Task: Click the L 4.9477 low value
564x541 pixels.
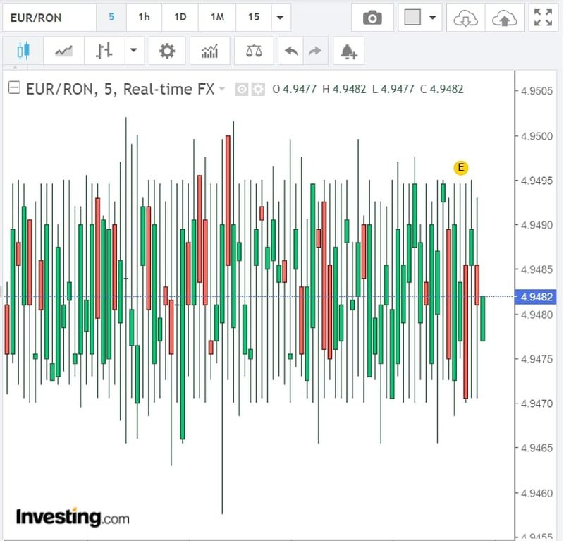Action: 393,89
